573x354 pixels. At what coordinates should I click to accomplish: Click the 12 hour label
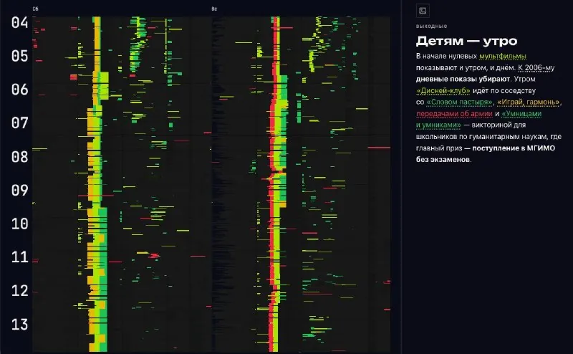click(20, 291)
